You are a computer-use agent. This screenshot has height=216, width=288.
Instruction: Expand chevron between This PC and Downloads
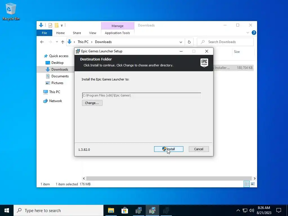pos(92,42)
